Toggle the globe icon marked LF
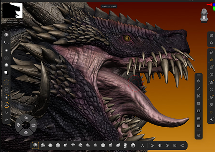215x152 pixels. tap(211, 97)
